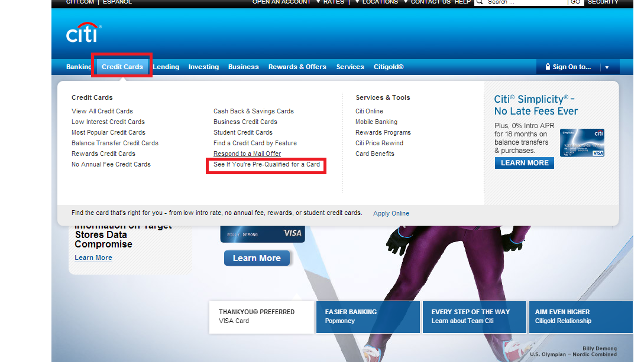Focus the Search input field

526,2
